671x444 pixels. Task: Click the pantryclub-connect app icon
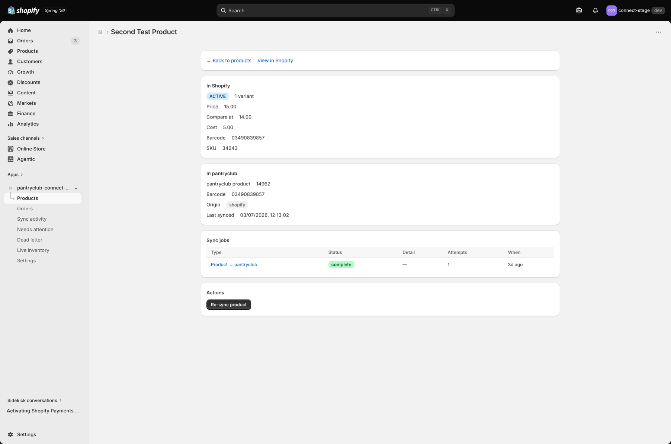[x=10, y=188]
